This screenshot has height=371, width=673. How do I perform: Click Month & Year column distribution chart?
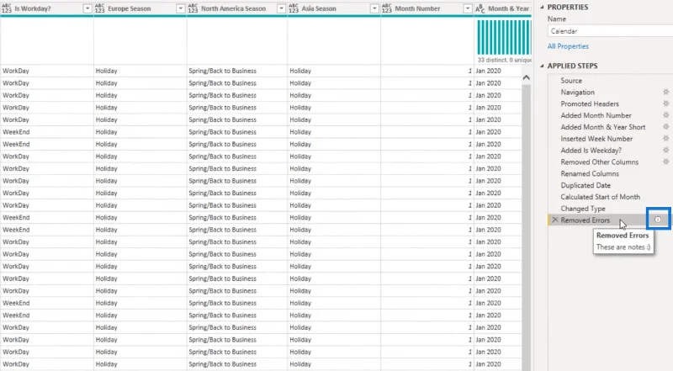[504, 37]
